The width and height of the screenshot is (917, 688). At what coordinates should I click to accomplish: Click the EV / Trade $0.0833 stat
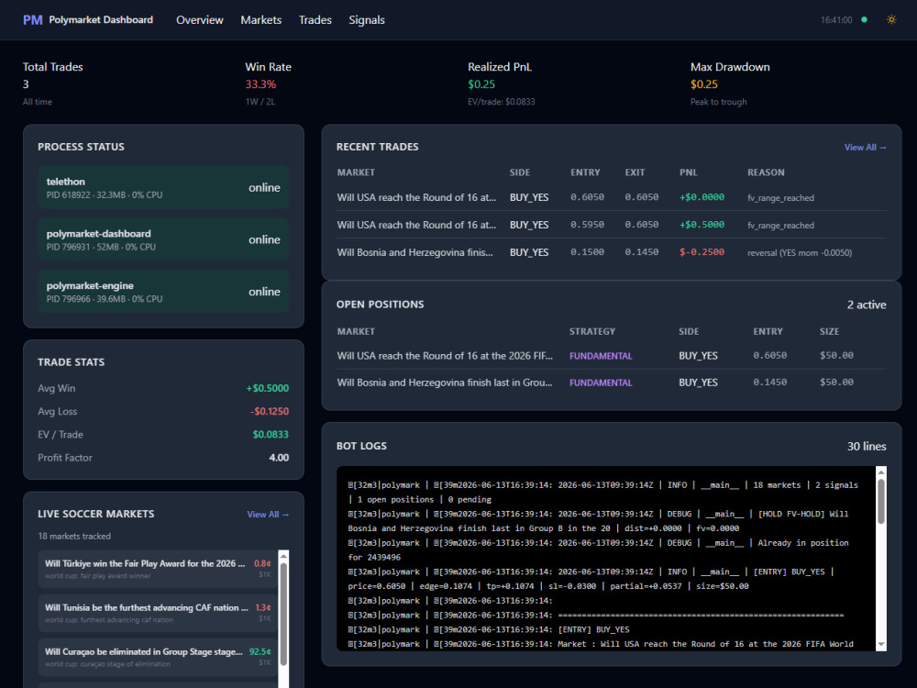click(271, 435)
